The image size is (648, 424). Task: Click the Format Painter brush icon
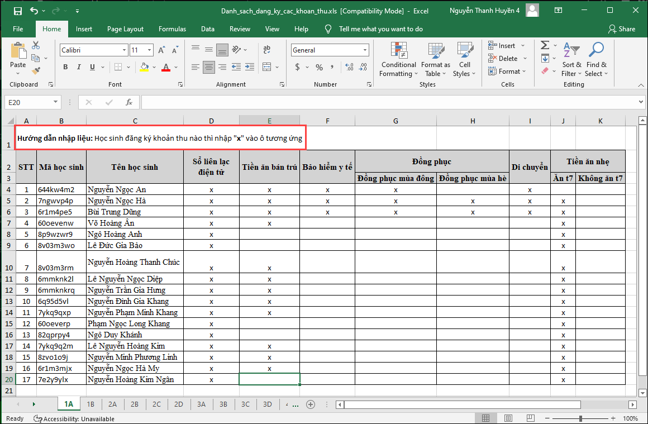[x=36, y=71]
